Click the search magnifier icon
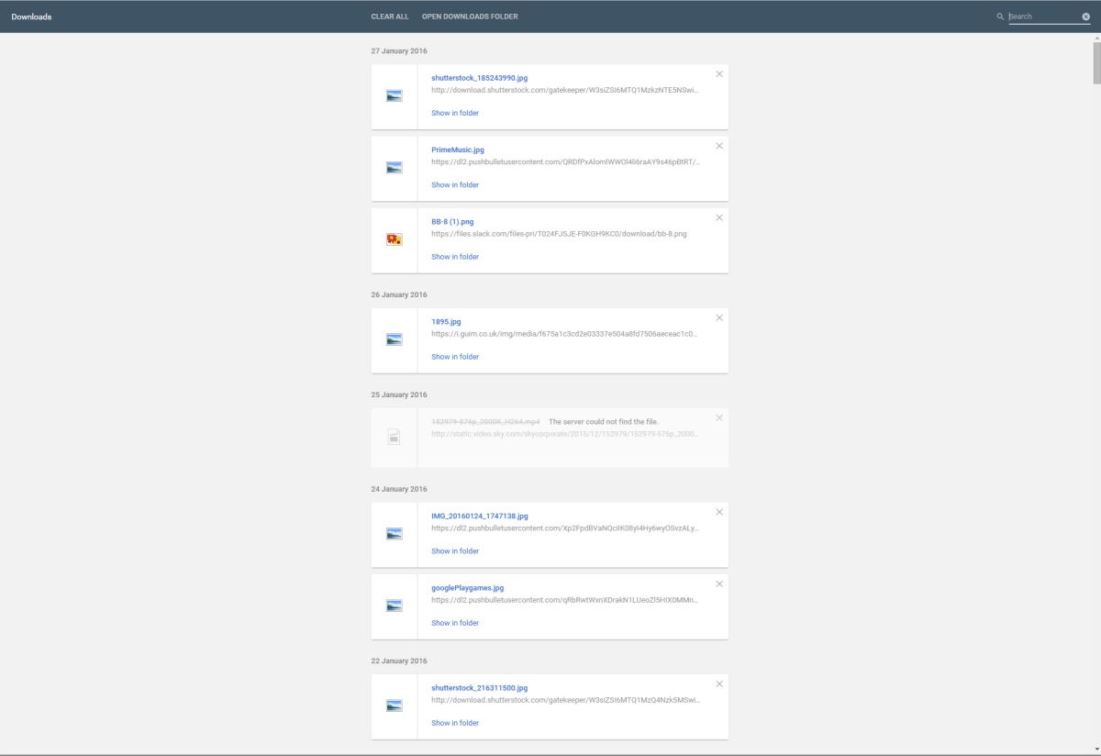 (1000, 17)
